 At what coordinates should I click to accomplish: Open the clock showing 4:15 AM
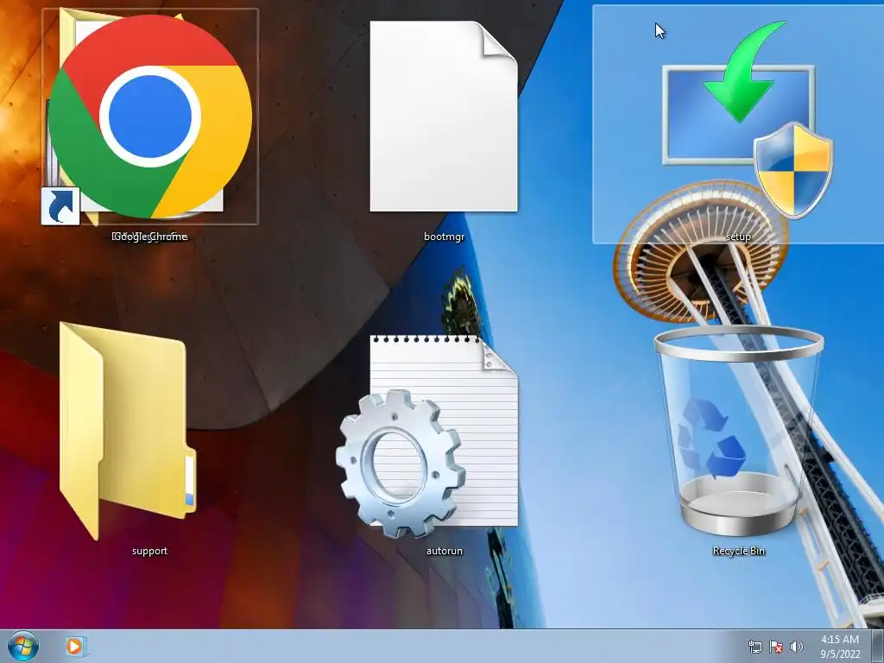pyautogui.click(x=840, y=647)
